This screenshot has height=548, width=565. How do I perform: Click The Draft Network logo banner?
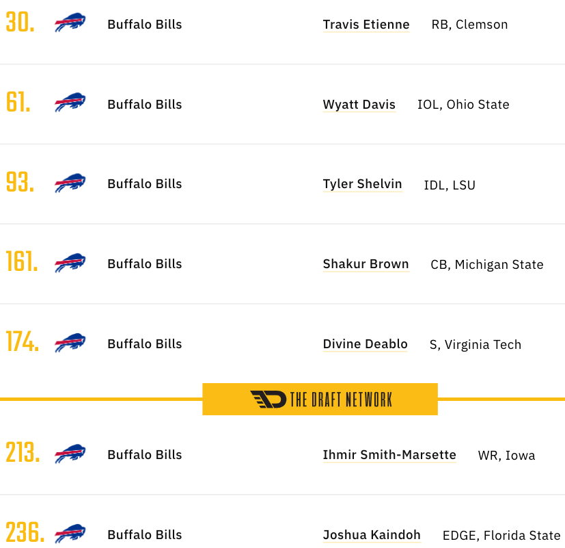(320, 399)
